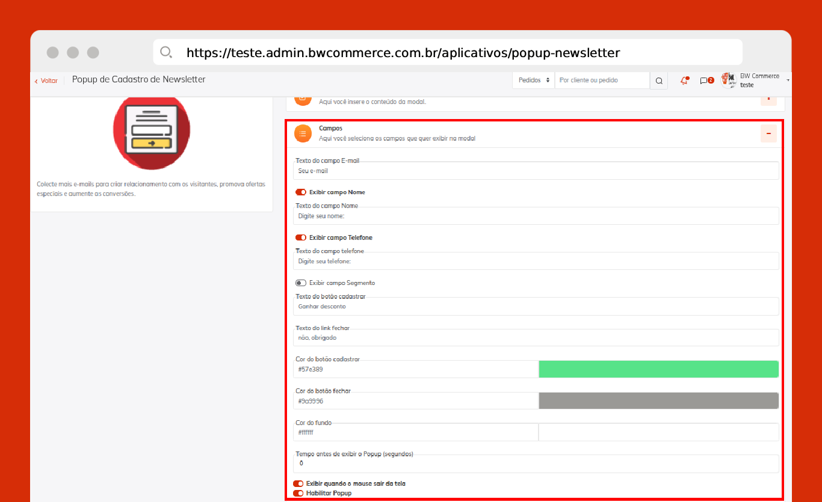
Task: Click the gray fechar button color swatch
Action: point(658,401)
